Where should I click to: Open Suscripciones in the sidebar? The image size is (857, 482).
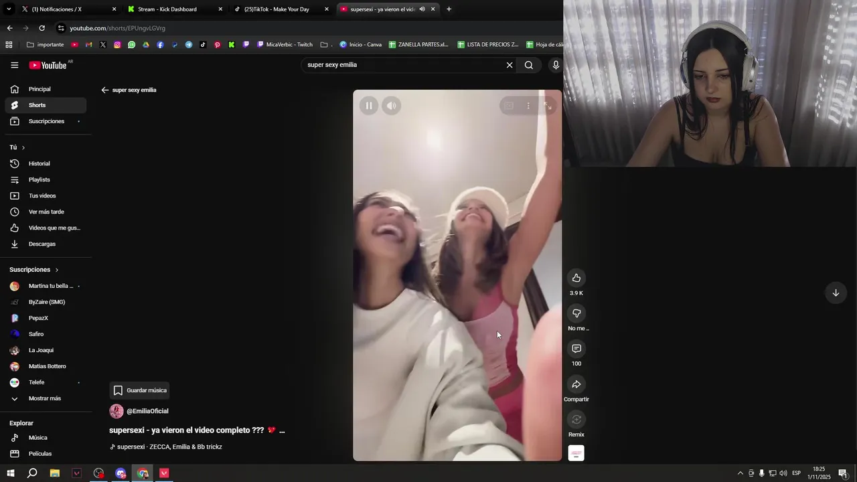click(x=46, y=121)
